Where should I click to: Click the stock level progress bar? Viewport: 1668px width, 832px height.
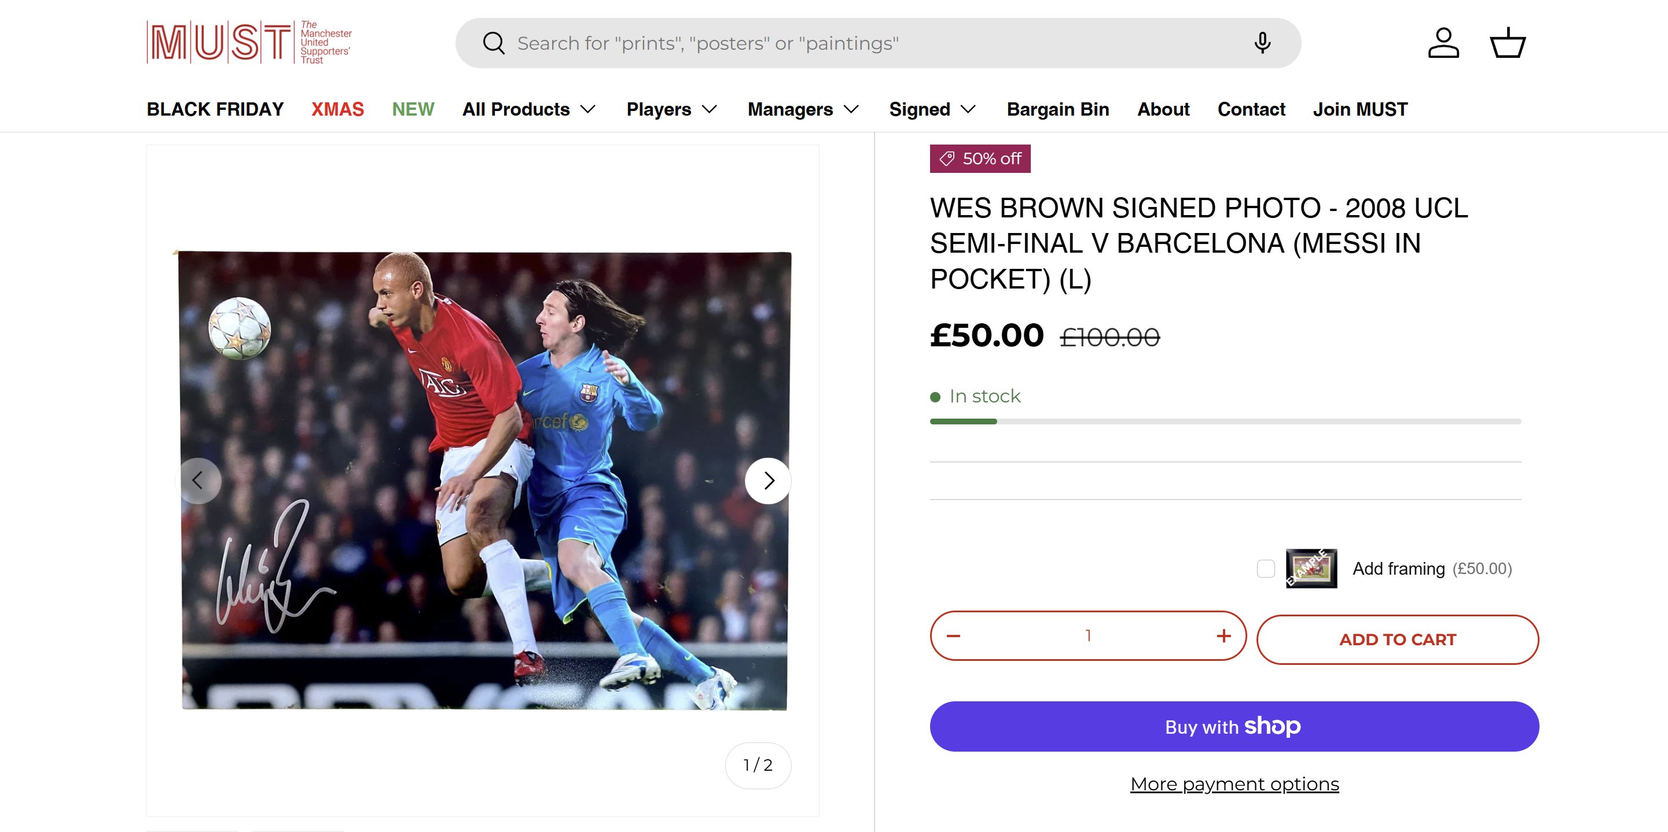1225,421
